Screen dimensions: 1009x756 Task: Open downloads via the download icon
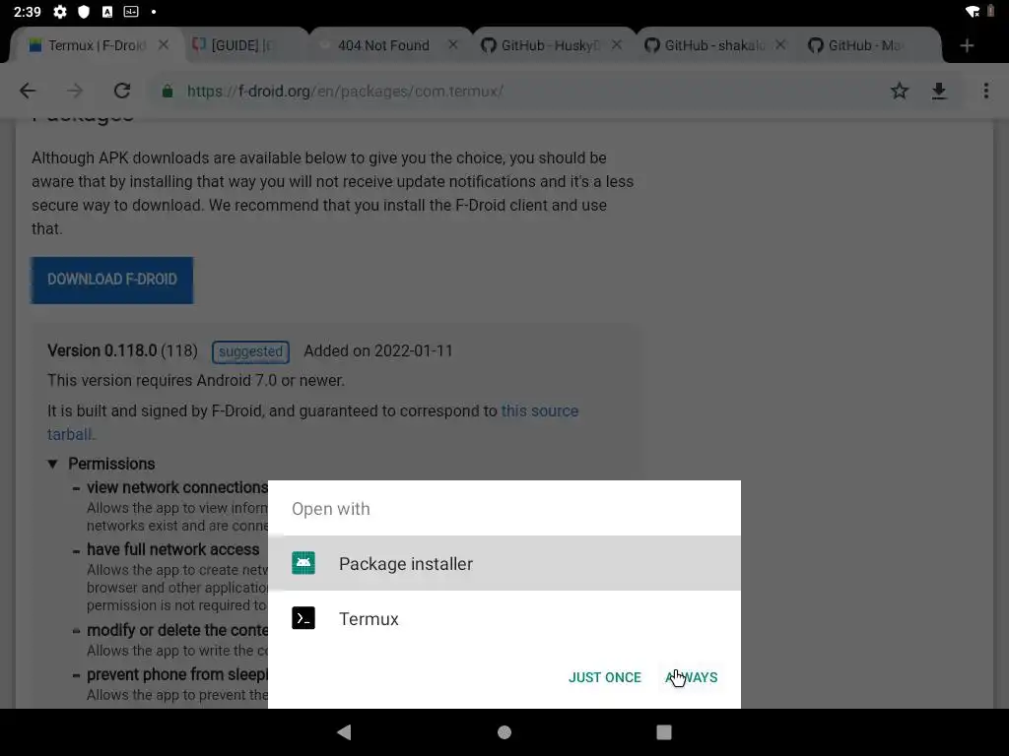point(939,91)
